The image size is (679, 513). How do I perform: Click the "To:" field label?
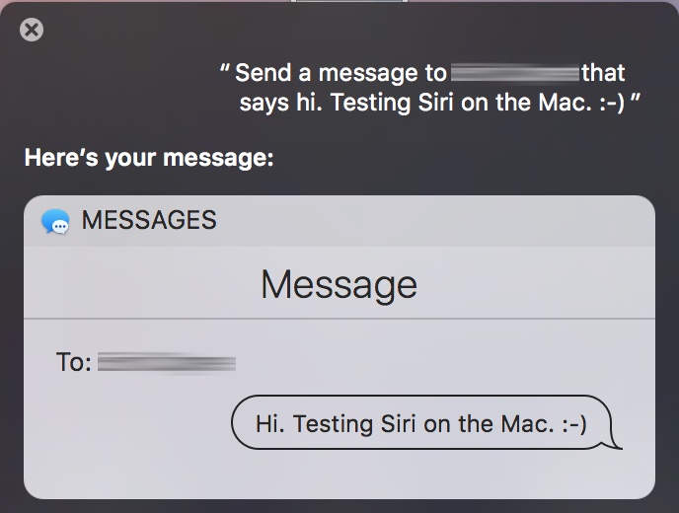click(74, 362)
